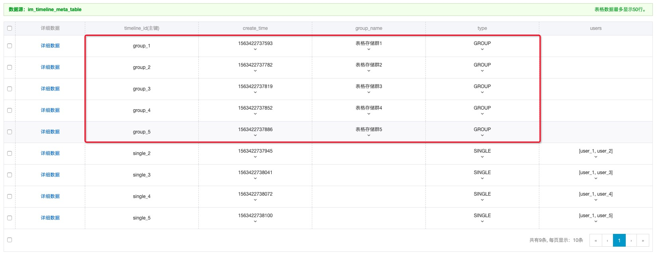Expand chevron under SINGLE type of single_5
The height and width of the screenshot is (257, 658).
click(x=482, y=222)
